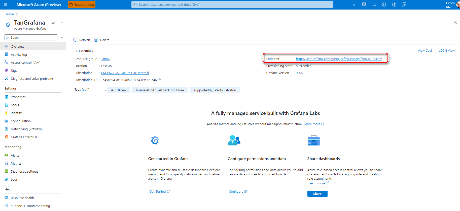Click Learn more about managed Grafana
This screenshot has width=460, height=211.
(x=314, y=124)
